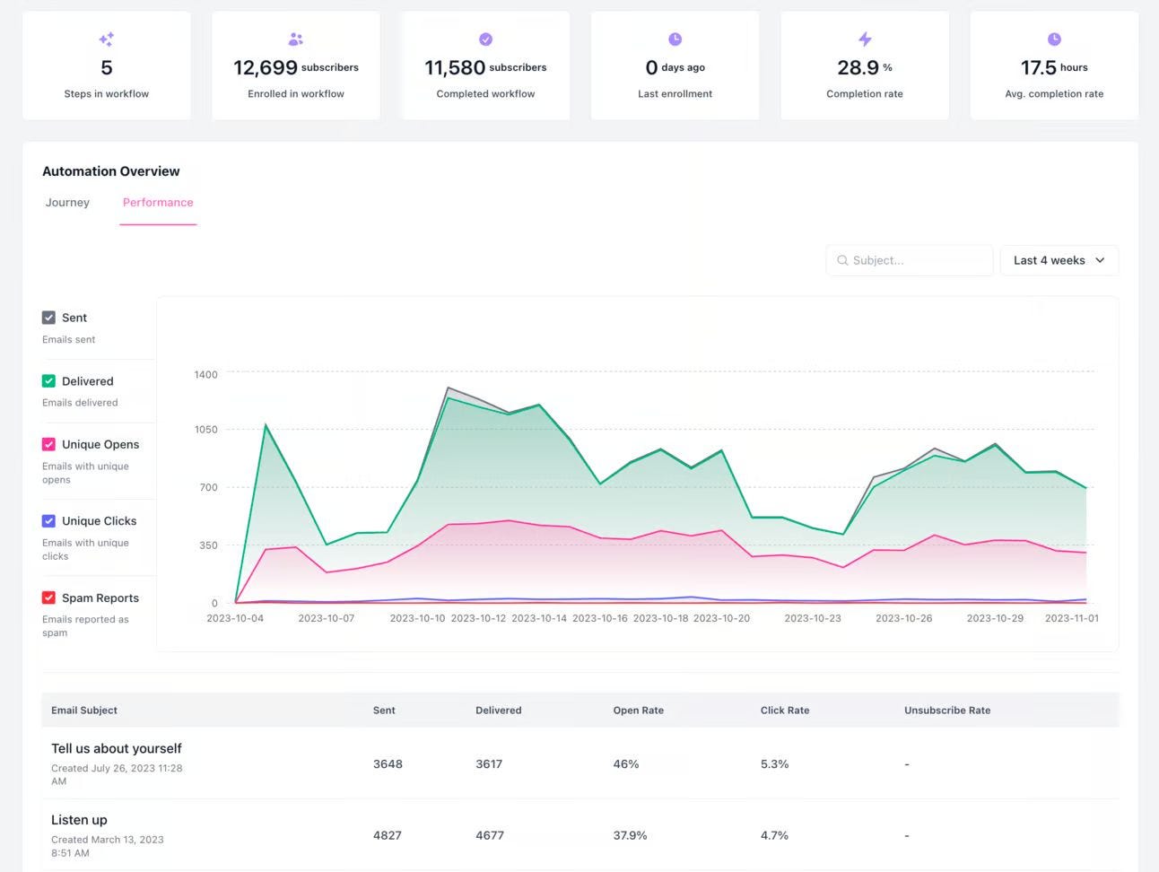The image size is (1159, 872).
Task: Select the Performance tab
Action: 158,203
